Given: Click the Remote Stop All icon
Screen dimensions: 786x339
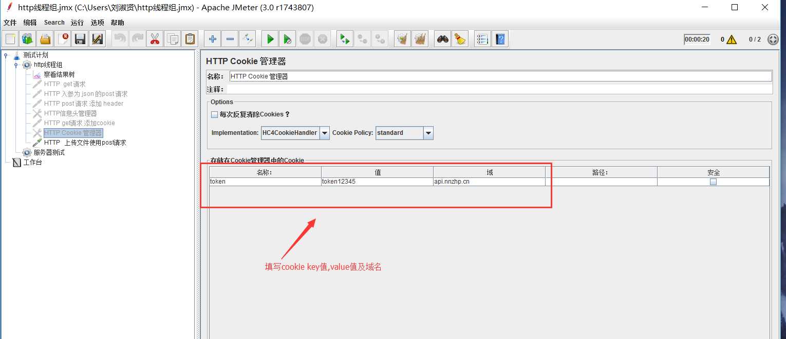Looking at the screenshot, I should click(x=363, y=39).
